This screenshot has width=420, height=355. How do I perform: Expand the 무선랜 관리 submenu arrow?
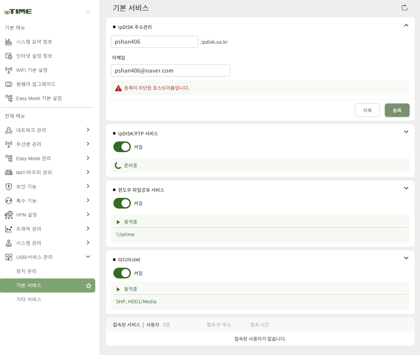pyautogui.click(x=88, y=144)
